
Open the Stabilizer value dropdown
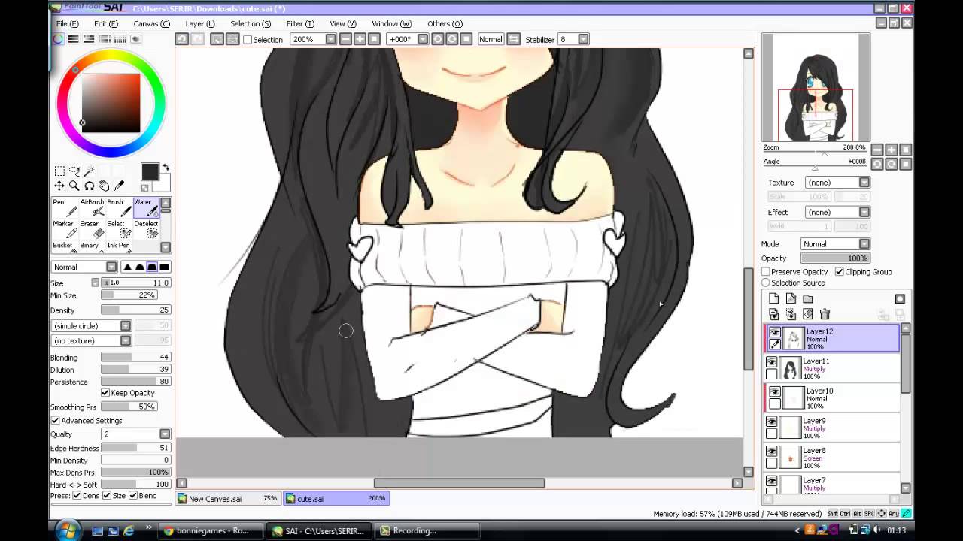pyautogui.click(x=584, y=39)
